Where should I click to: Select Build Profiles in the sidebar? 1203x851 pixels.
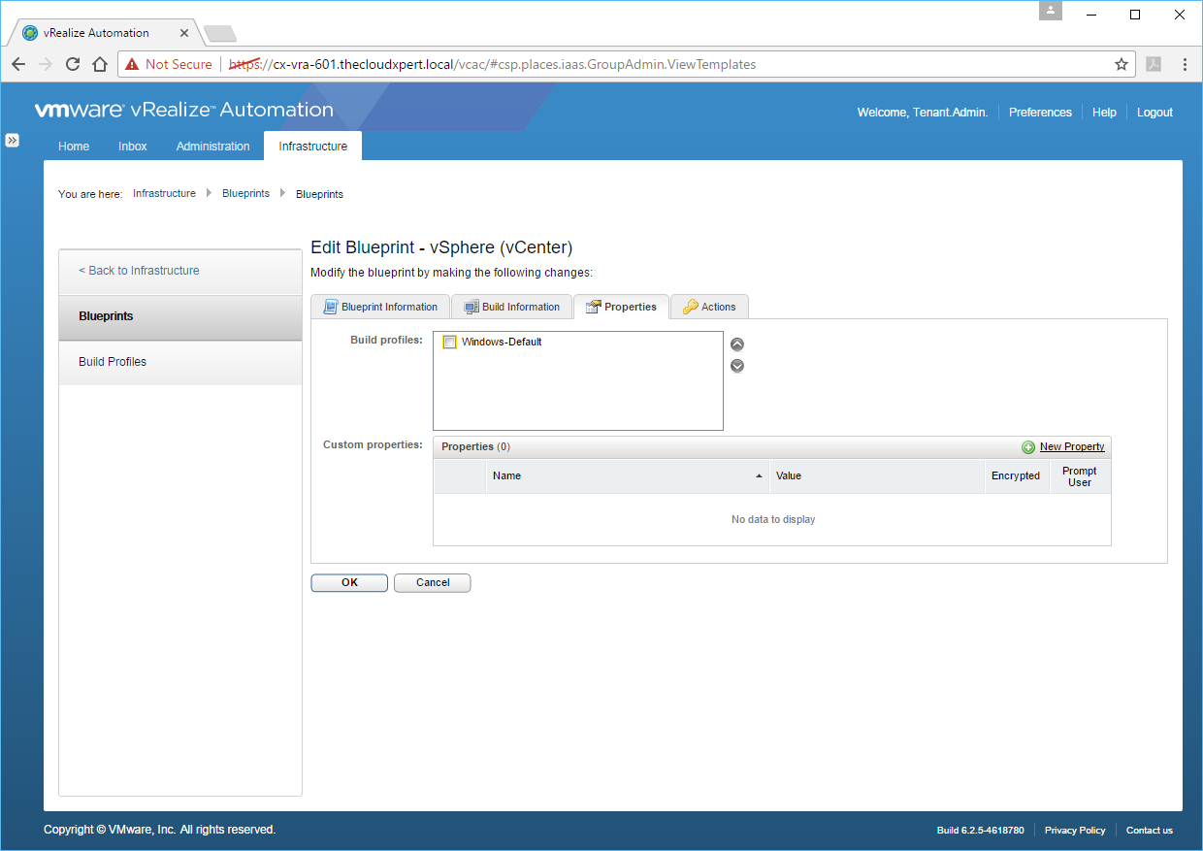[x=113, y=362]
